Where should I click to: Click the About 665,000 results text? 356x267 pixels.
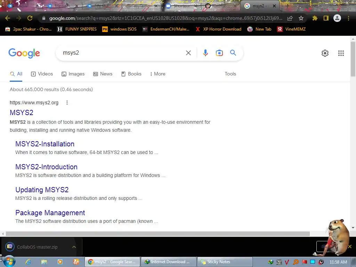[x=51, y=89]
